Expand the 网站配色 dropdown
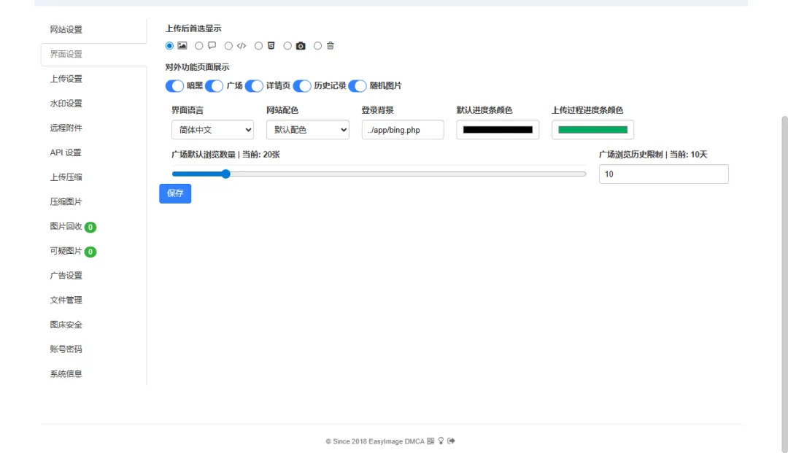 (307, 130)
